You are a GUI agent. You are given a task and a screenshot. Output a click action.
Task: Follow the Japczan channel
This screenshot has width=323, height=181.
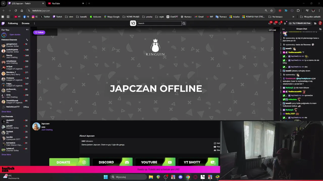click(x=39, y=32)
